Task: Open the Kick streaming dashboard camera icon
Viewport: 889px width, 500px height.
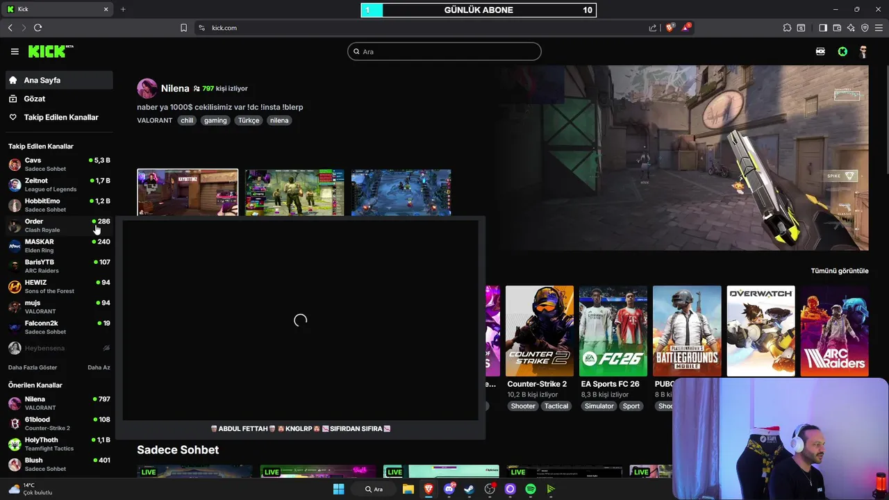Action: 820,51
